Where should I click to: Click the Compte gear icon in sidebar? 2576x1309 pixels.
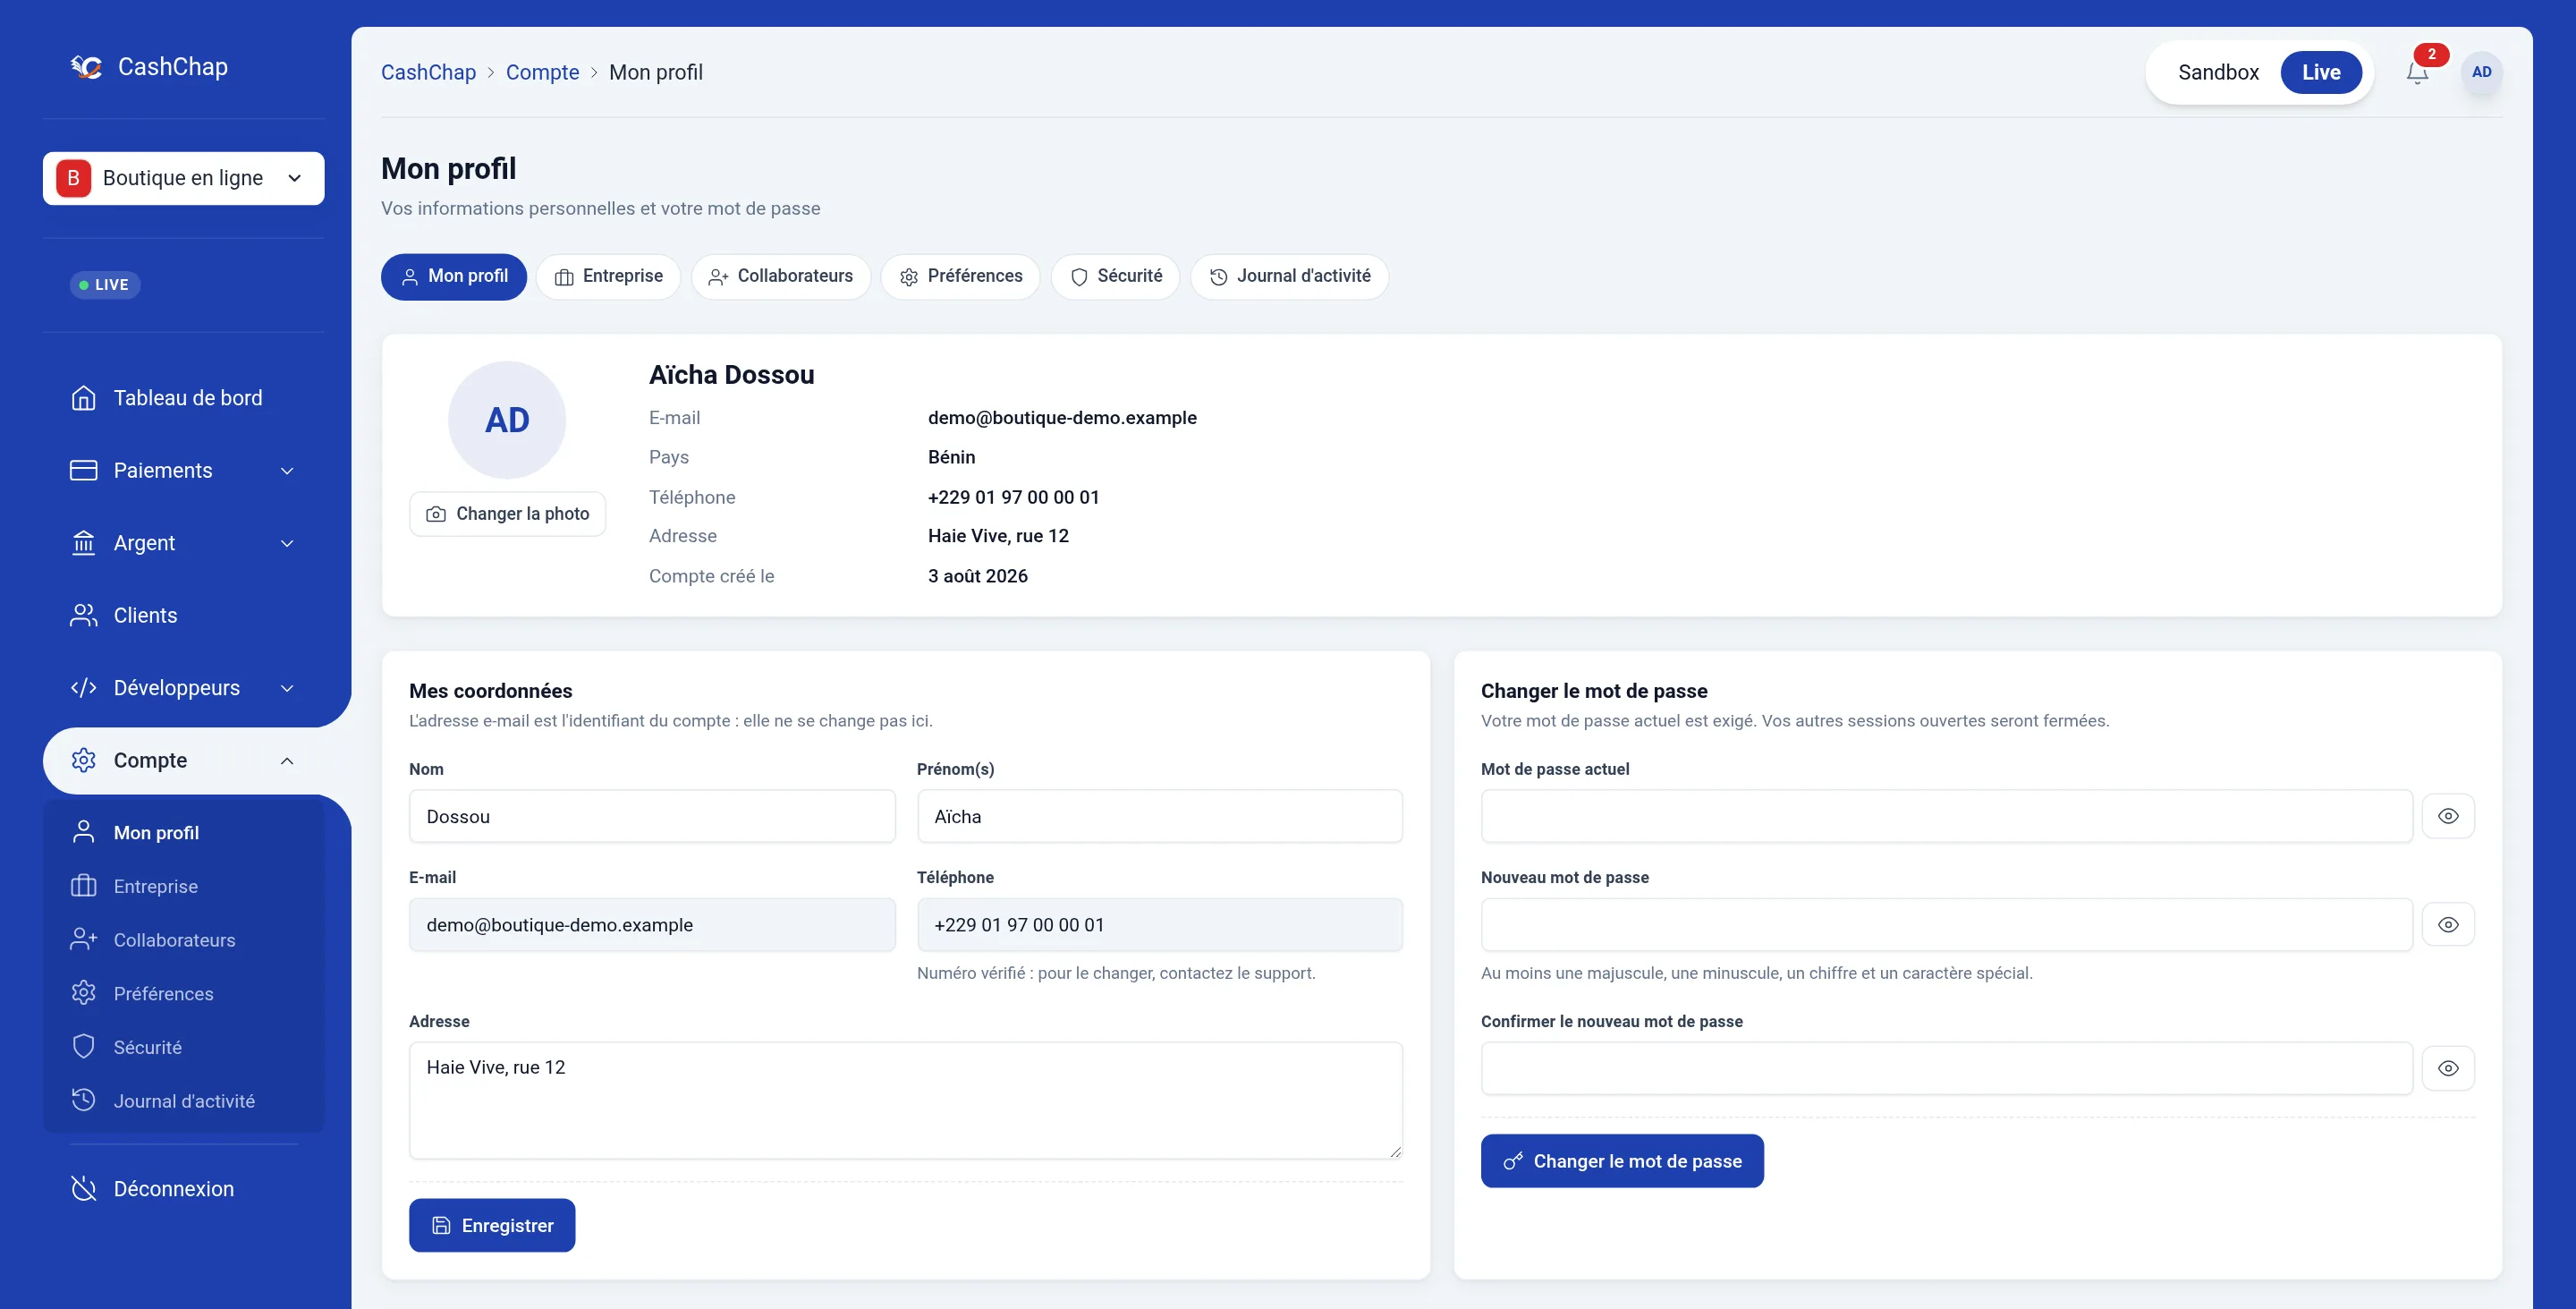(84, 760)
